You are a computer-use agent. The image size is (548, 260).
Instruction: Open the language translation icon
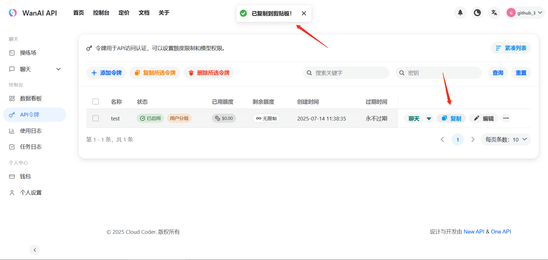(x=494, y=13)
